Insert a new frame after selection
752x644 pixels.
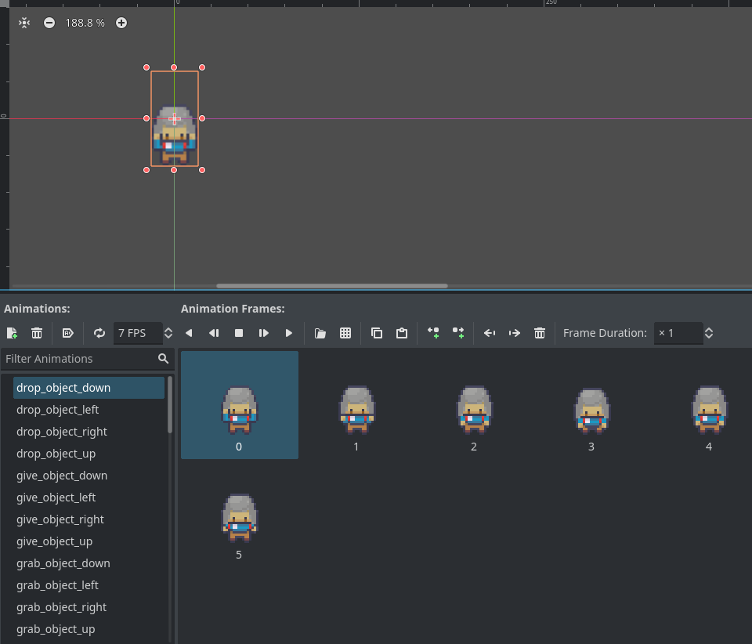458,333
